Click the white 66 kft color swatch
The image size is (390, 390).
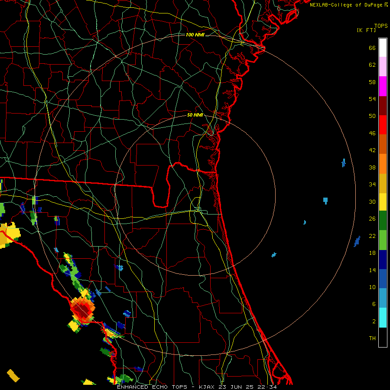click(383, 48)
